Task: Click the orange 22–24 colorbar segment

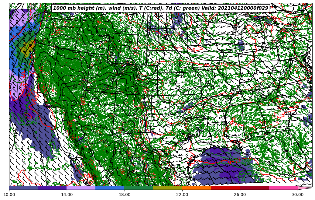Action: 197,188
